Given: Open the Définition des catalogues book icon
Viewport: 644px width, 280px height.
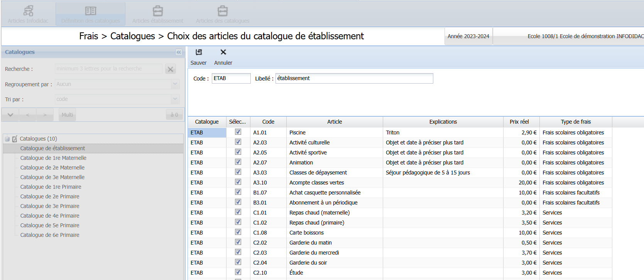Looking at the screenshot, I should click(x=91, y=11).
